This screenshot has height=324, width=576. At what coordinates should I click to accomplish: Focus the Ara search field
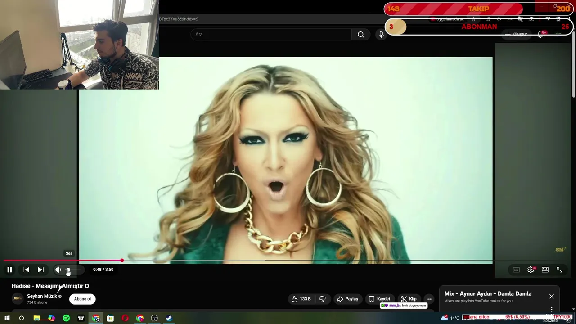271,35
